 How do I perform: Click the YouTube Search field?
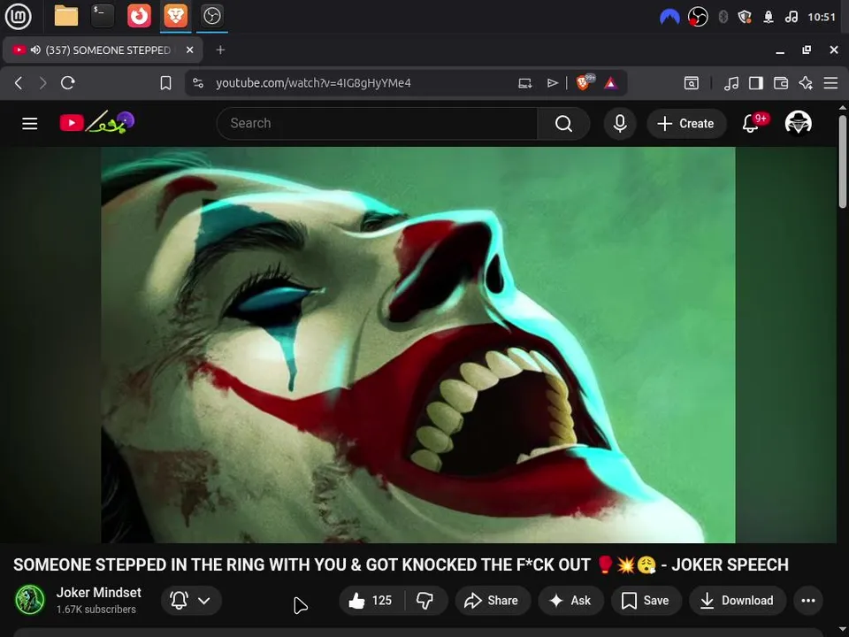point(377,124)
